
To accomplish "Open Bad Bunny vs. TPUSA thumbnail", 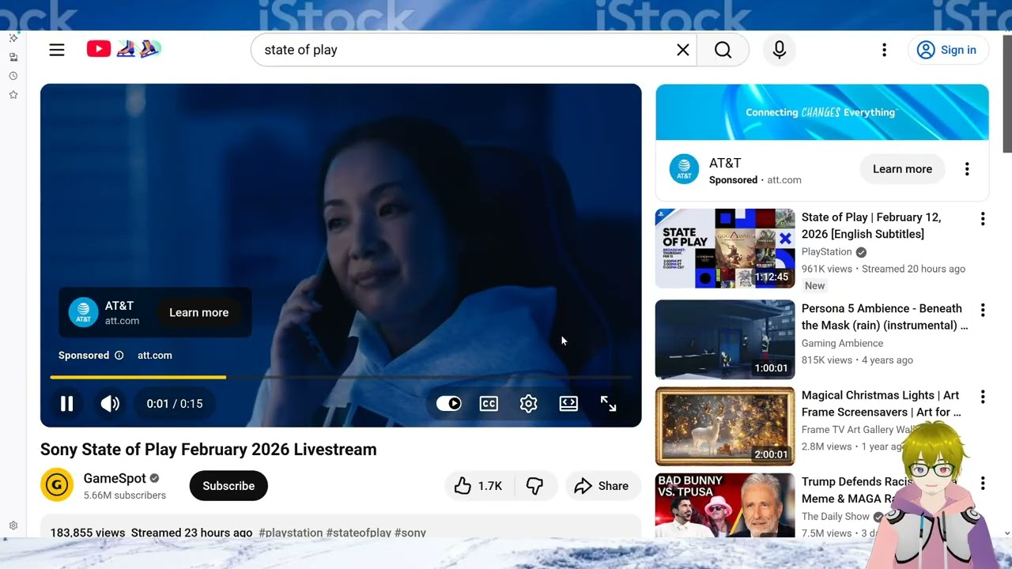I will [725, 505].
